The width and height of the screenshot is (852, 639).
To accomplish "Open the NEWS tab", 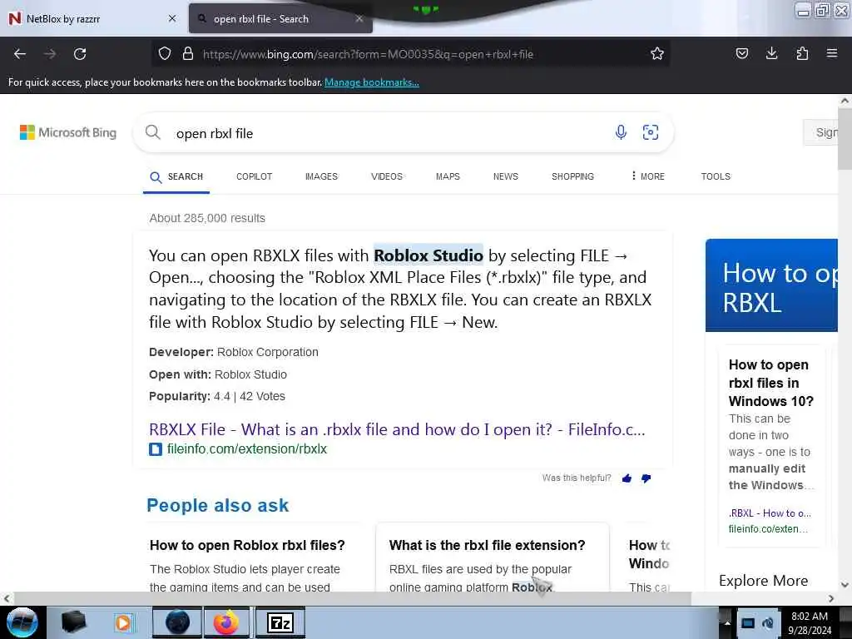I will [505, 176].
